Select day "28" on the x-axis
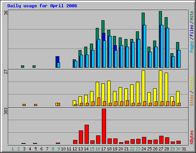The image size is (196, 153). click(x=167, y=149)
